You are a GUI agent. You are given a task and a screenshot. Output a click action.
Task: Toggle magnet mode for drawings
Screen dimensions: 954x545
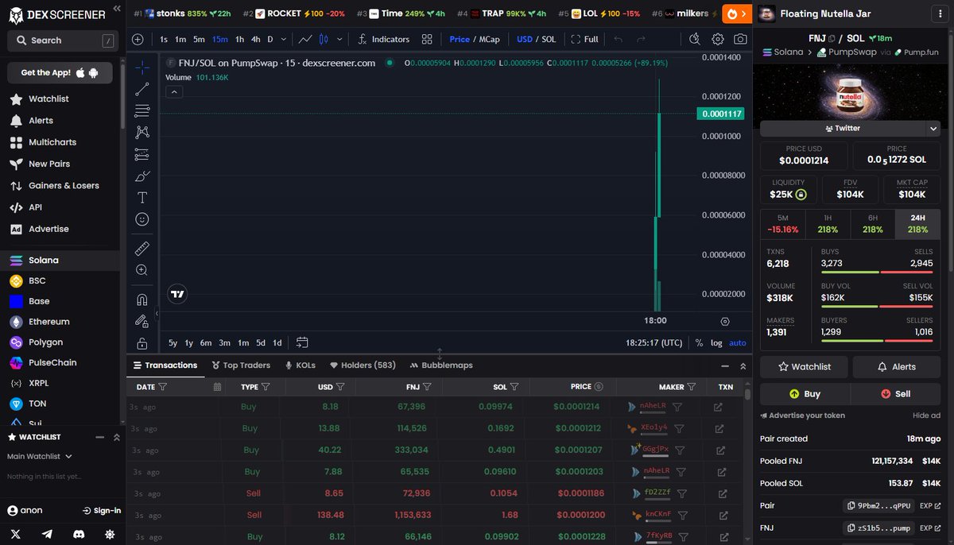click(142, 300)
